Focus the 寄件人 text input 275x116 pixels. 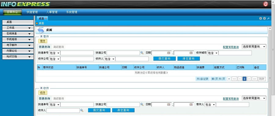point(233,104)
